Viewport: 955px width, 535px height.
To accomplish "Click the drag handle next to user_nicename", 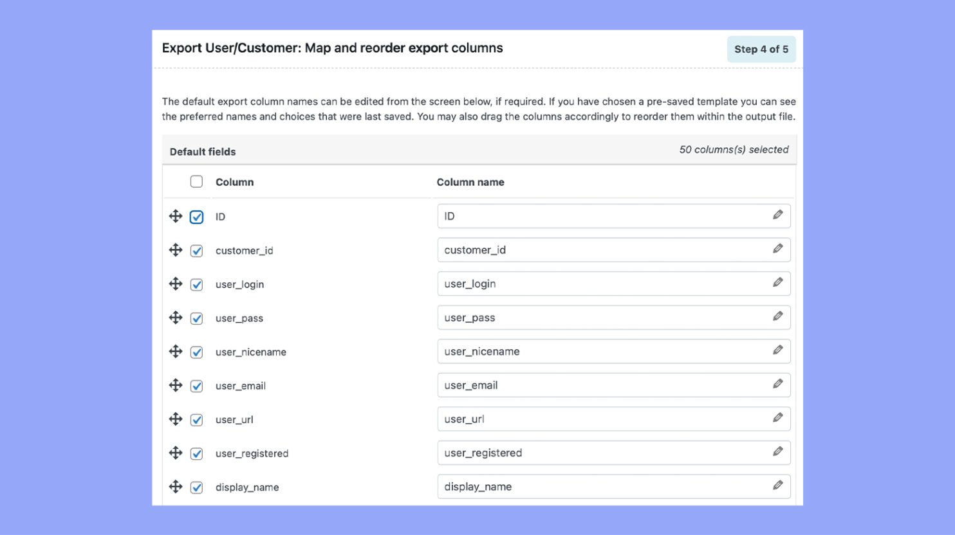I will pos(176,352).
